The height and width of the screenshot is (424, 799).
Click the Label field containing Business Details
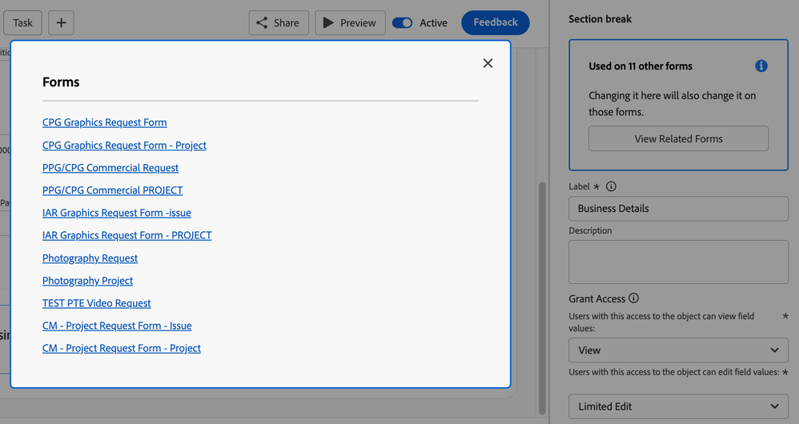coord(678,209)
